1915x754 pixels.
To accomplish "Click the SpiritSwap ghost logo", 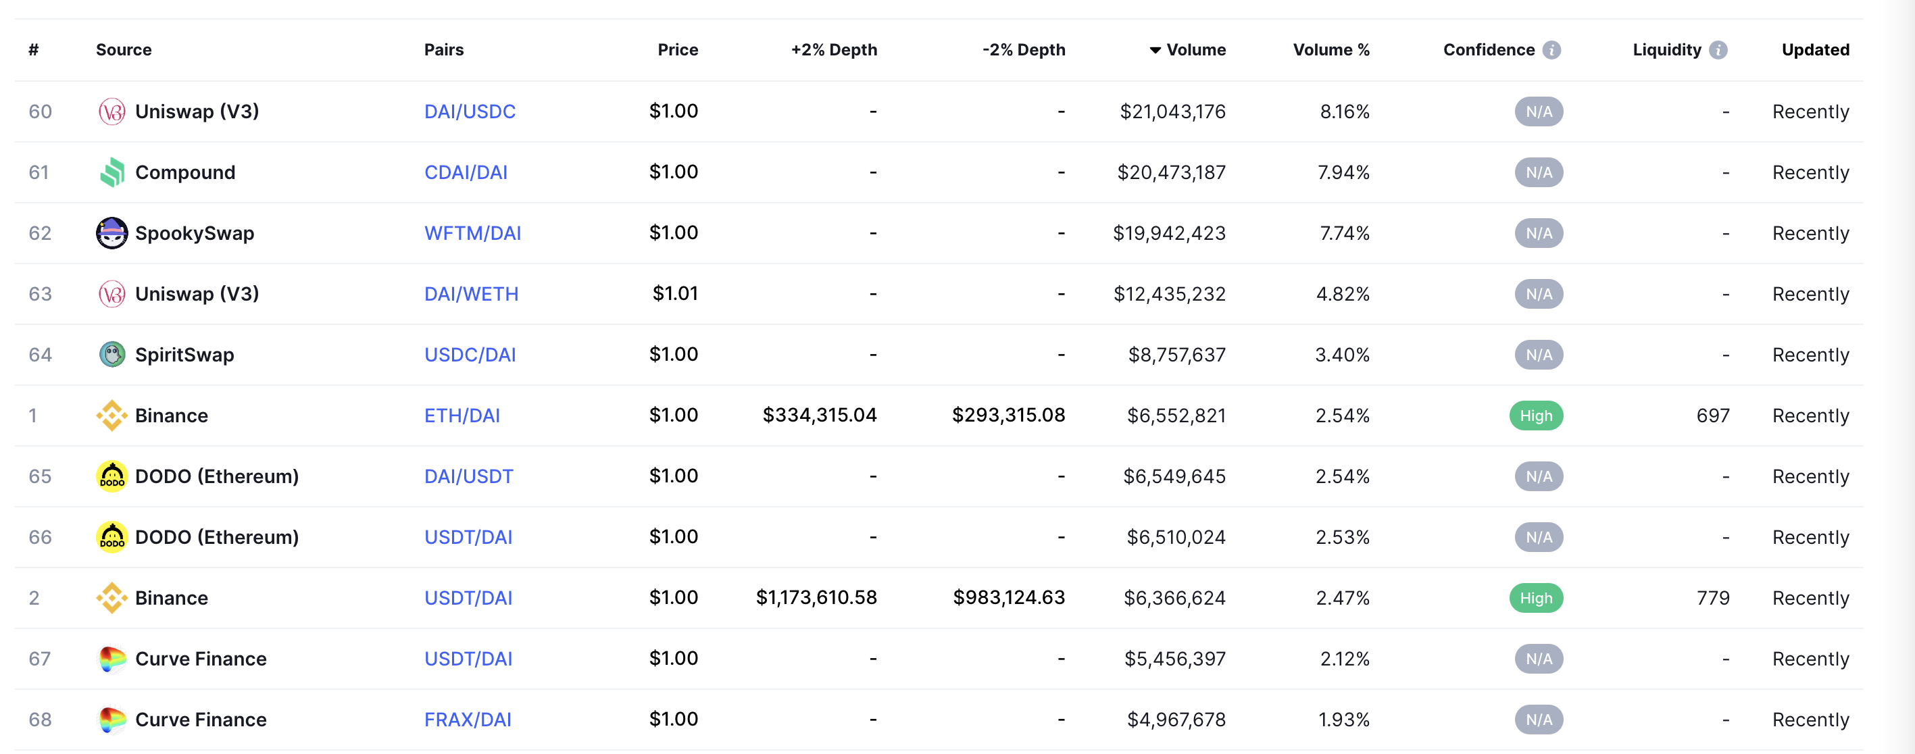I will [x=111, y=355].
